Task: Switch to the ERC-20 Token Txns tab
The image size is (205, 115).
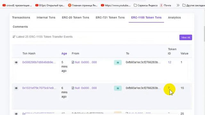Action: (76, 18)
